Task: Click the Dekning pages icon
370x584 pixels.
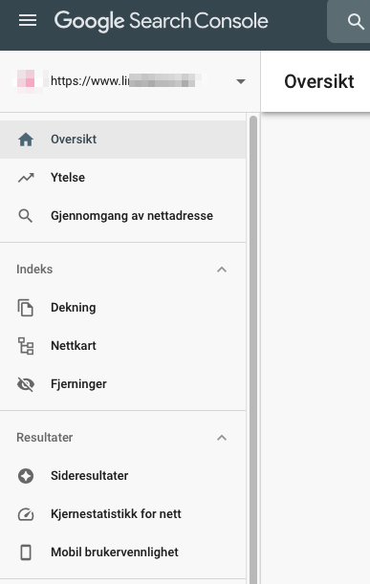Action: click(26, 308)
